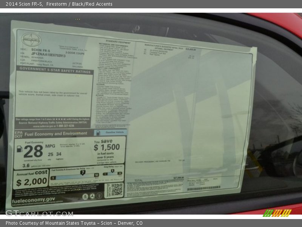
Task: Click the large '28' combined MPG figure
Action: (33, 151)
